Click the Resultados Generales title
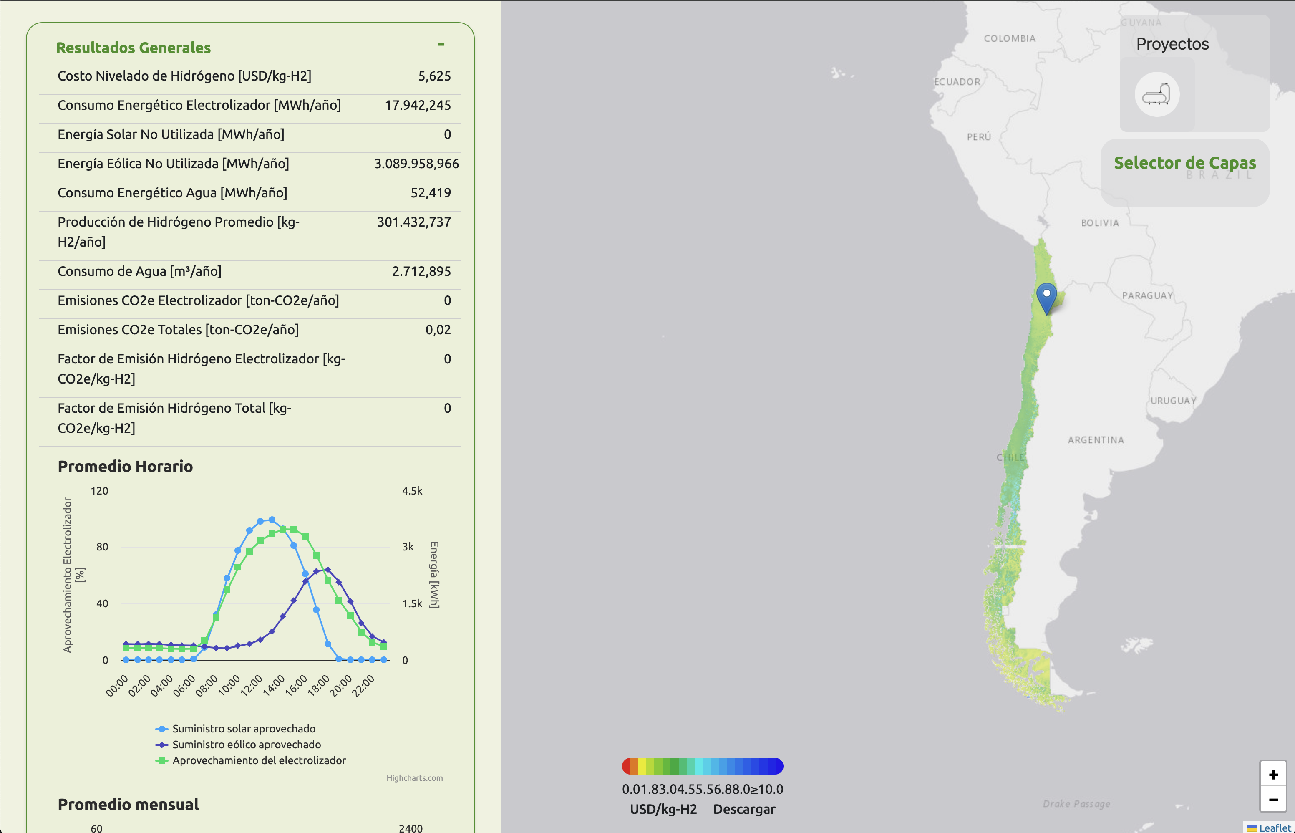Image resolution: width=1295 pixels, height=833 pixels. 133,48
